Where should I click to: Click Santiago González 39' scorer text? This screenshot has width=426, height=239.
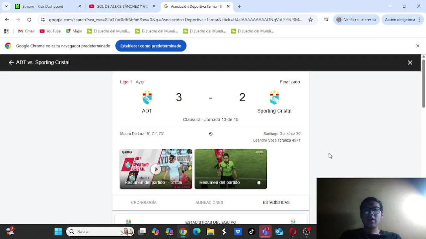tap(282, 134)
